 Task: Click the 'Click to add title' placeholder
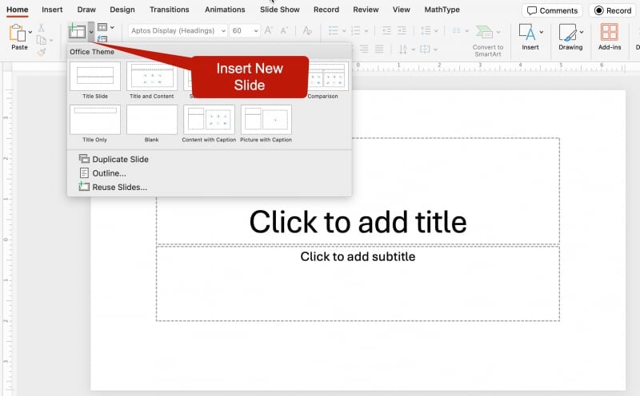(358, 222)
